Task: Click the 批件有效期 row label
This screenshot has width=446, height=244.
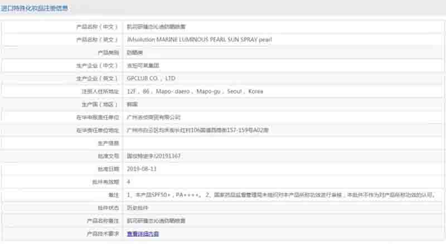Action: (x=105, y=181)
